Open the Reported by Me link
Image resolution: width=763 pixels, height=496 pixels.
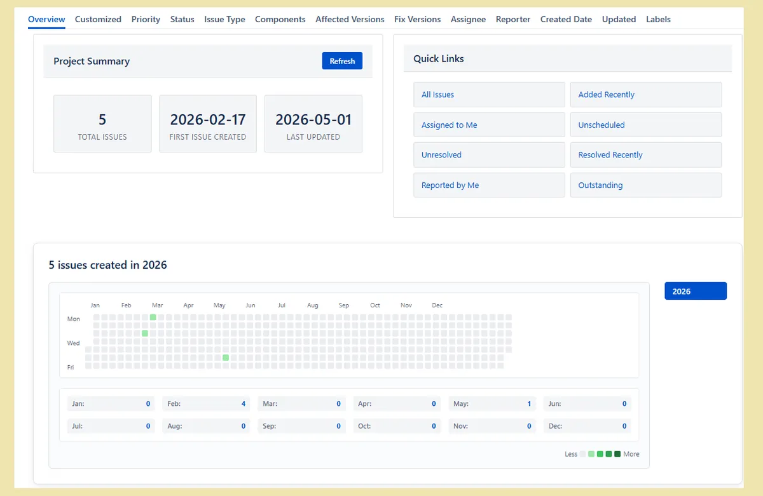[489, 185]
